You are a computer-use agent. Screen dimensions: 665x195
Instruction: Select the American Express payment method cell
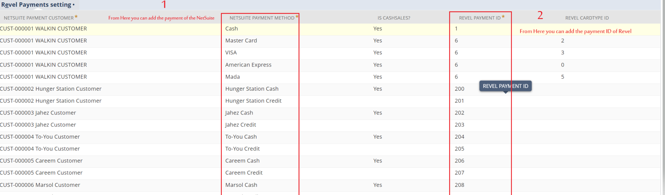click(248, 65)
